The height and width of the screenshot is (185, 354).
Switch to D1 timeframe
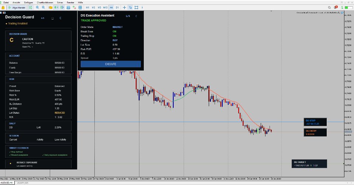117,7
